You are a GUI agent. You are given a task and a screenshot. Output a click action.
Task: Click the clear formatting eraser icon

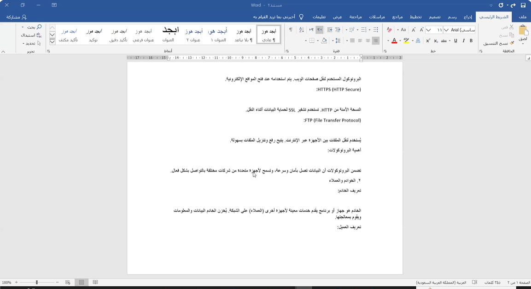389,30
